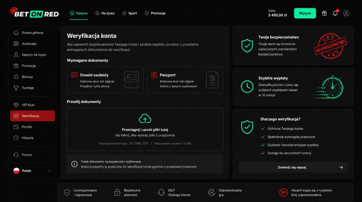Click the Licencjonowane i regulowane shield icon
The width and height of the screenshot is (362, 202).
tap(67, 193)
